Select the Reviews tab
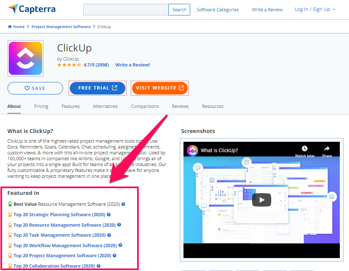The image size is (349, 271). click(180, 106)
